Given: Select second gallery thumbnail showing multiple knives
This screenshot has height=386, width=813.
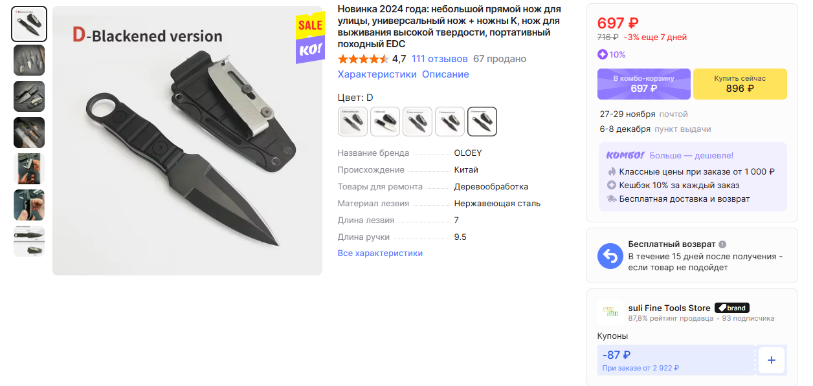Looking at the screenshot, I should 29,60.
